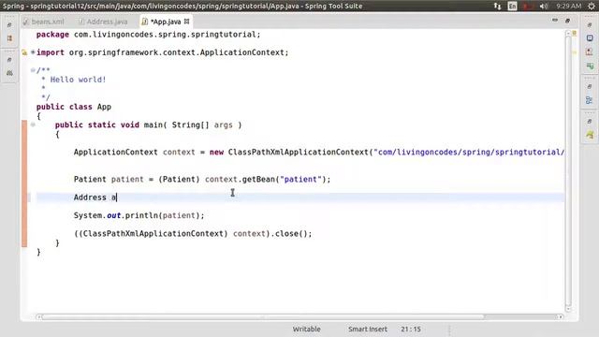The height and width of the screenshot is (337, 599).
Task: Click the vertical scrollbar down arrow
Action: click(x=568, y=309)
